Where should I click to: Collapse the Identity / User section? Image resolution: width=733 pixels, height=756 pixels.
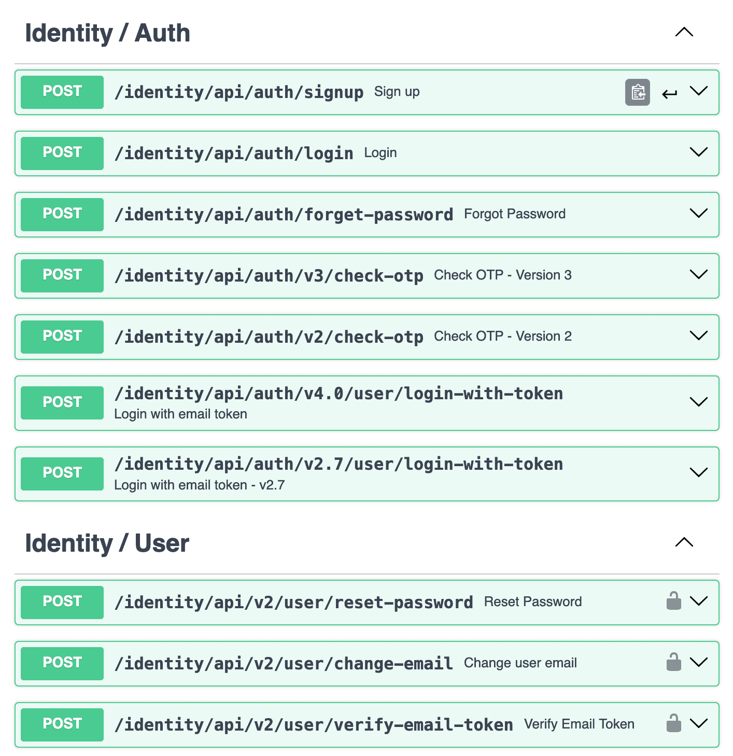click(684, 542)
